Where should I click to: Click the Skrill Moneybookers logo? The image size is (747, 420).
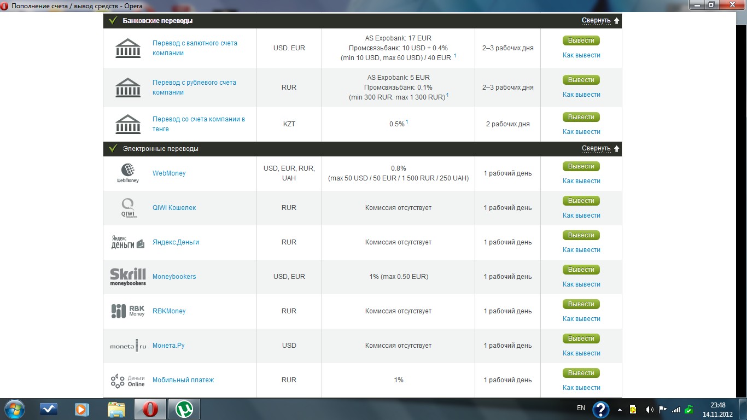(x=128, y=277)
